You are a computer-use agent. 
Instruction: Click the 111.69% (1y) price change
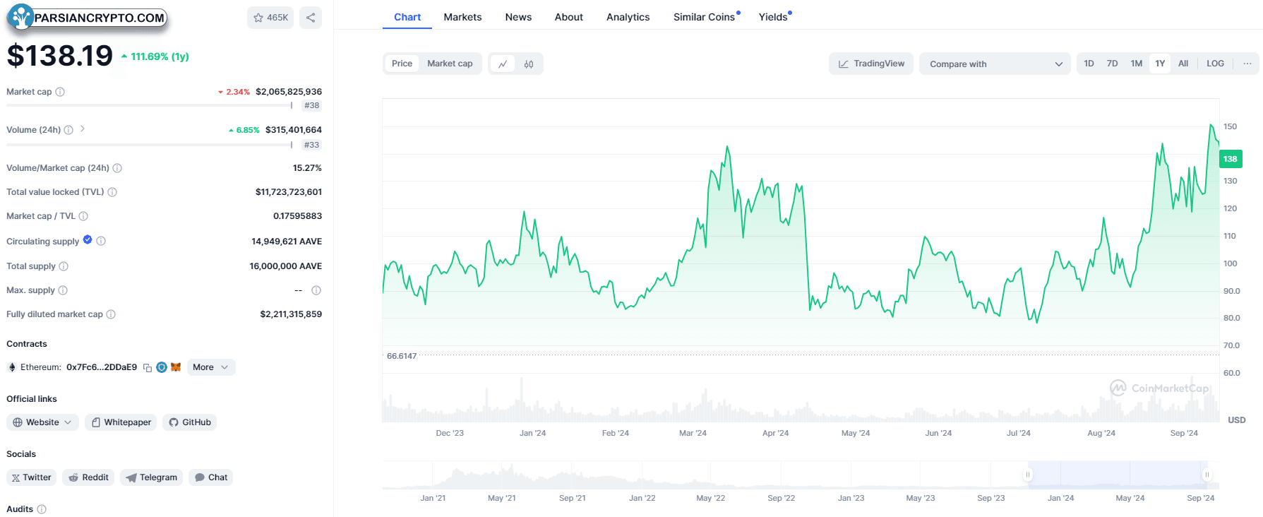pyautogui.click(x=155, y=57)
